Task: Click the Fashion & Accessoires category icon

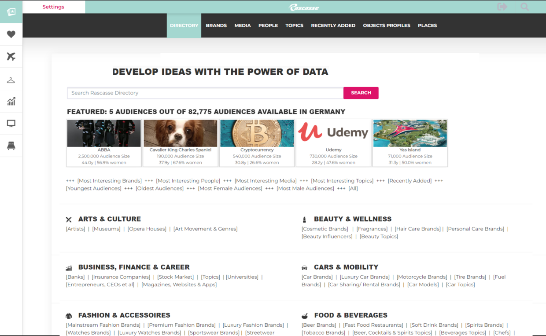Action: coord(69,316)
